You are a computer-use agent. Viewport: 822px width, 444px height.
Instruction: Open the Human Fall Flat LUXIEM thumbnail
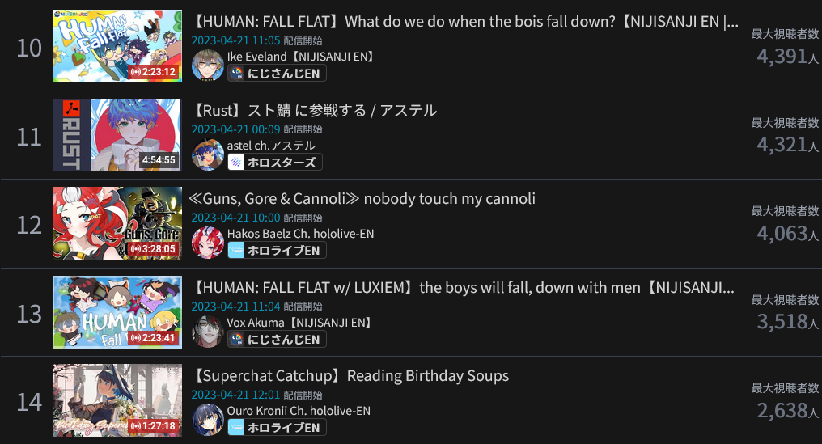click(x=117, y=312)
